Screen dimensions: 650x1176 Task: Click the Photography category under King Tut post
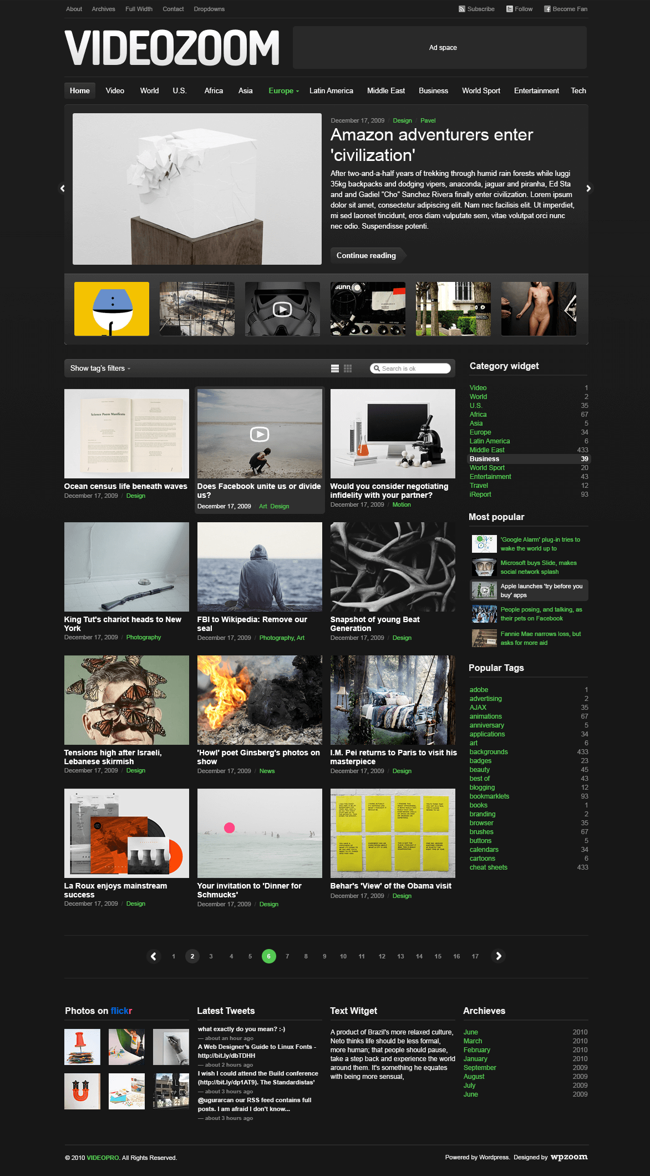(144, 637)
